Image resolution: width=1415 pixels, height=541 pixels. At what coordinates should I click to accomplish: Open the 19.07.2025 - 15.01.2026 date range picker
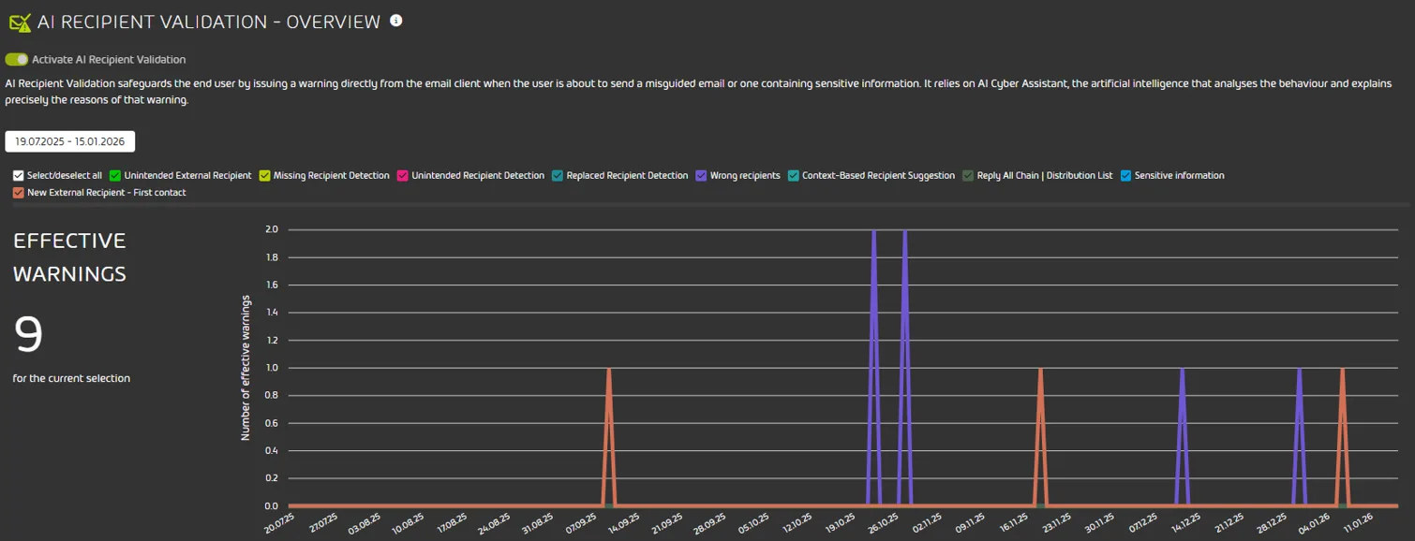point(70,141)
